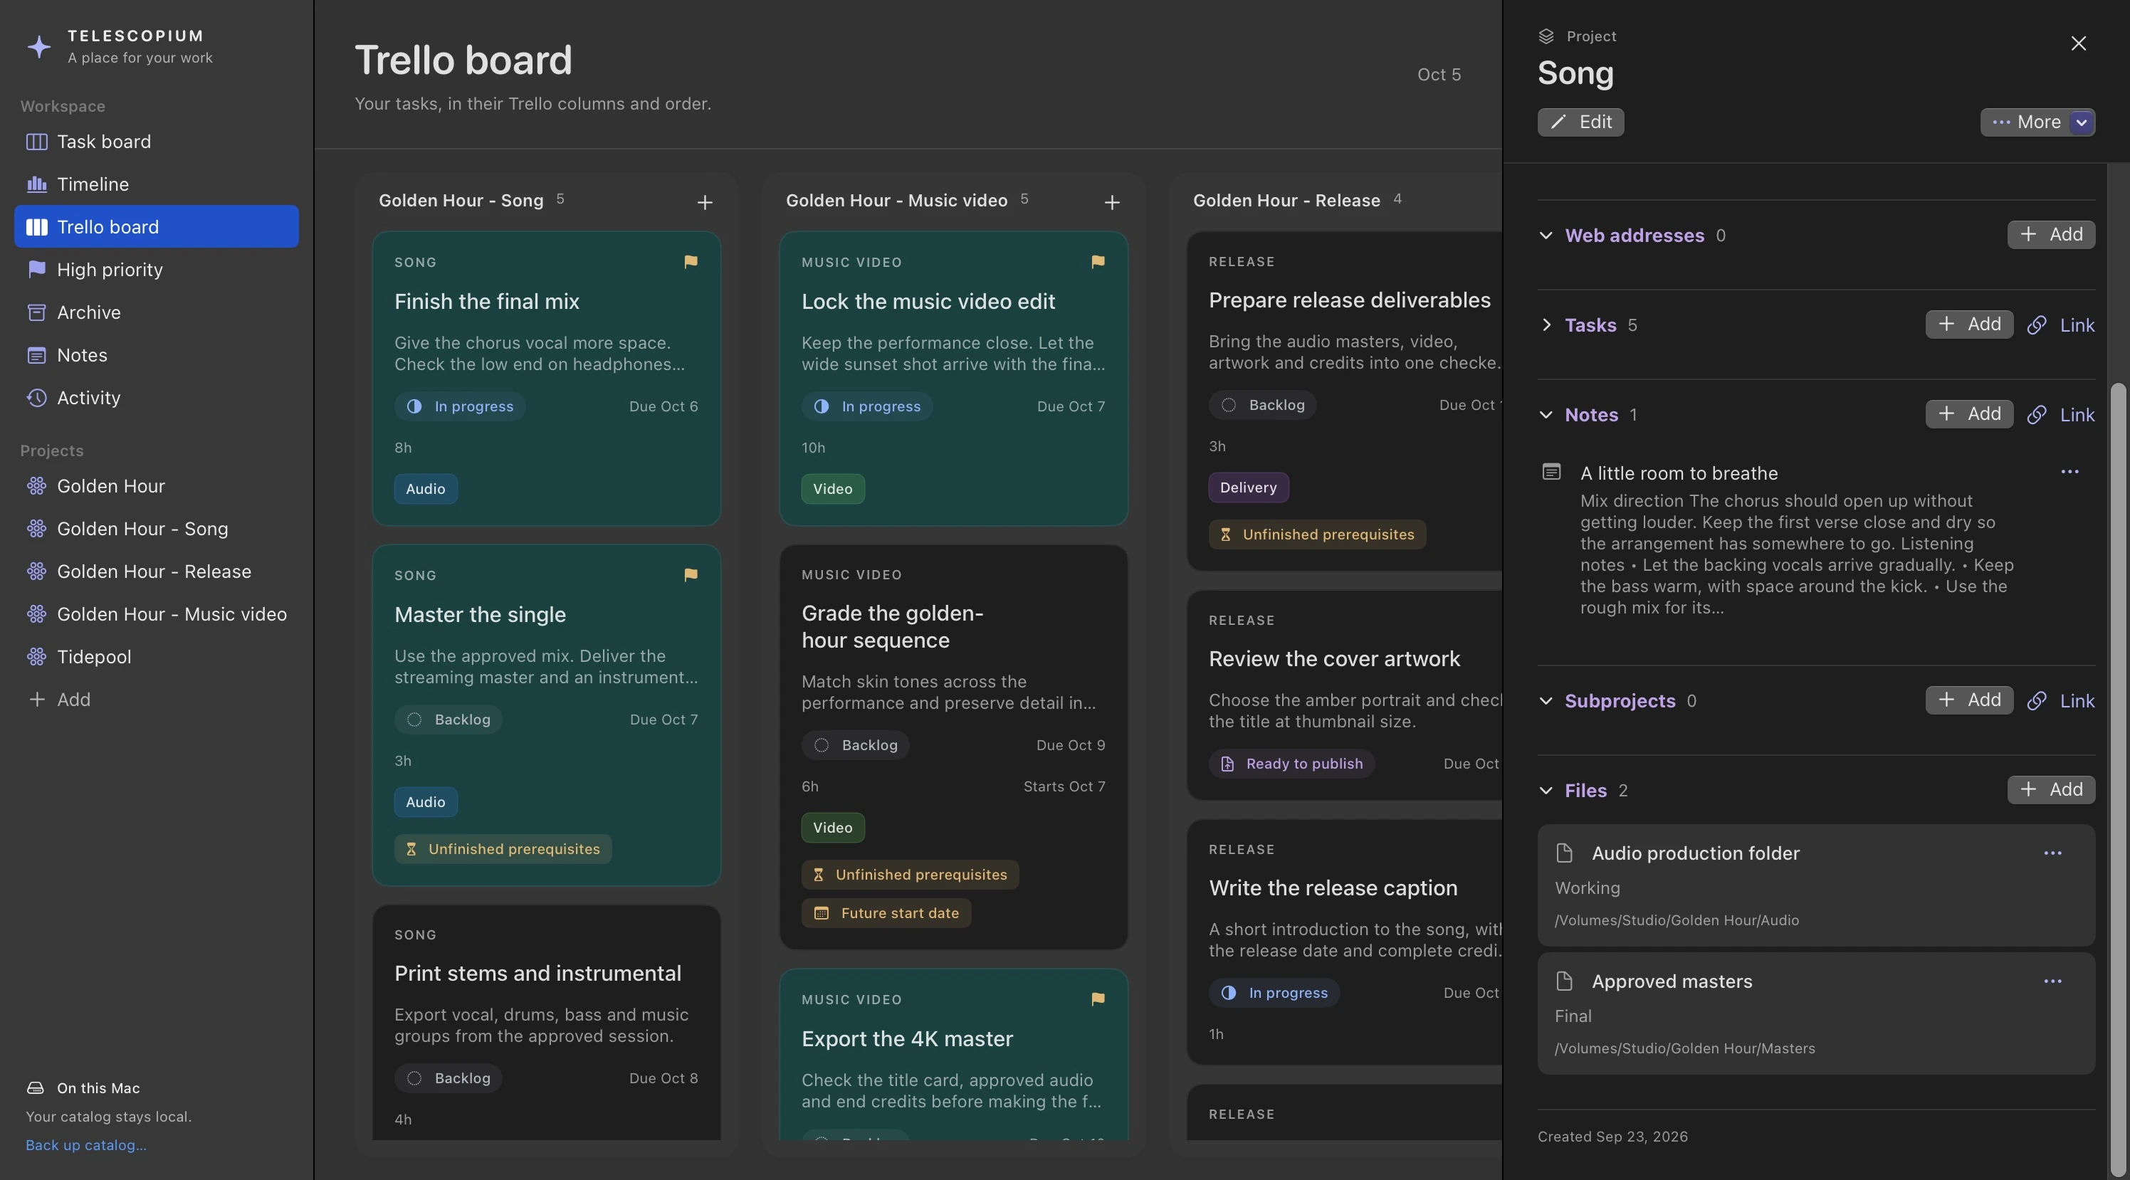Select the Golden Hour project
The height and width of the screenshot is (1180, 2130).
tap(157, 485)
